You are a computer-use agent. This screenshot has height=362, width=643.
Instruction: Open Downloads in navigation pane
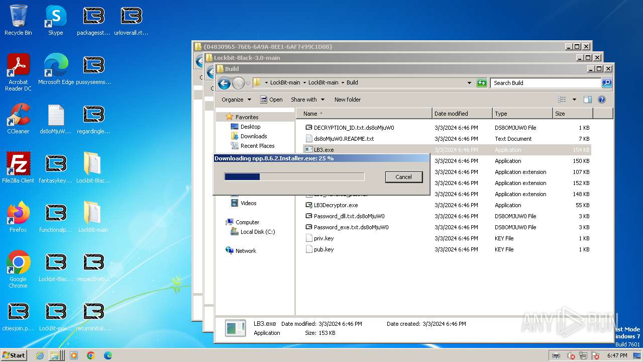[254, 136]
